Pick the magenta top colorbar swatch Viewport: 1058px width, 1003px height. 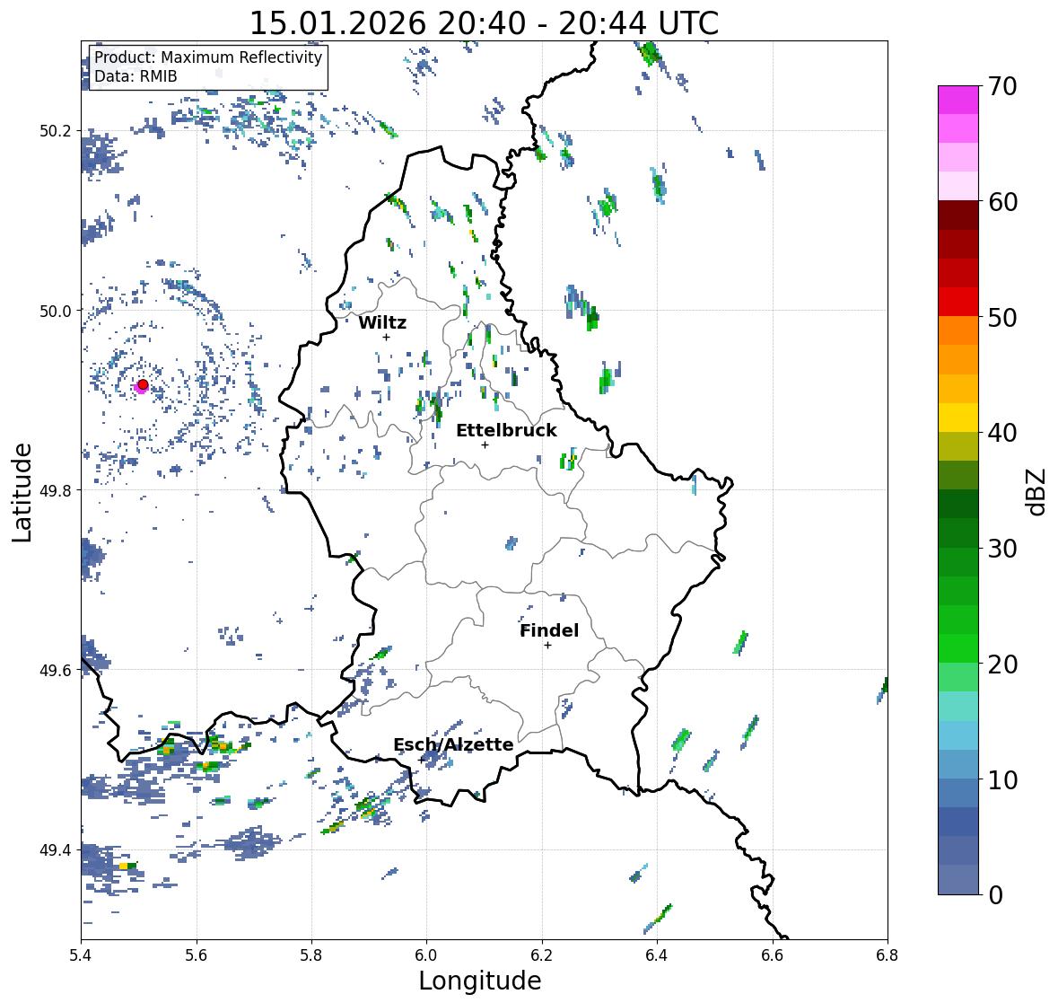pyautogui.click(x=958, y=100)
